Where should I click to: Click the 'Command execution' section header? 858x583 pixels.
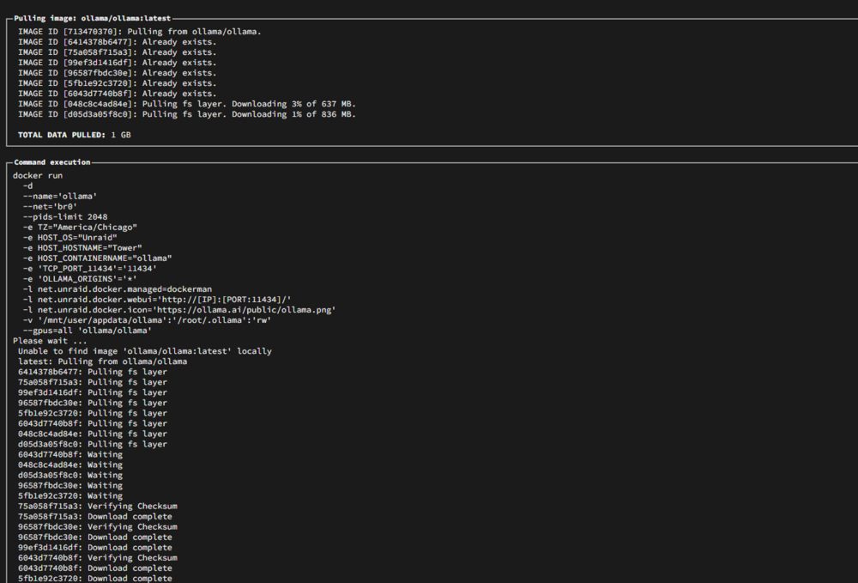click(x=52, y=162)
